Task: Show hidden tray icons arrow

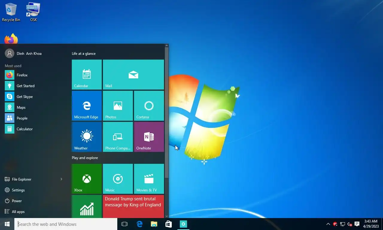Action: coord(328,224)
